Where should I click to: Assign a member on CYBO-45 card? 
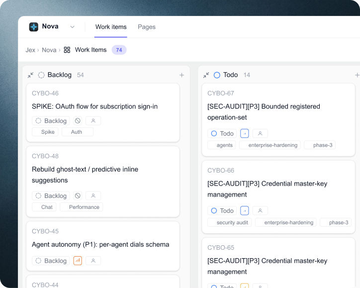(93, 261)
